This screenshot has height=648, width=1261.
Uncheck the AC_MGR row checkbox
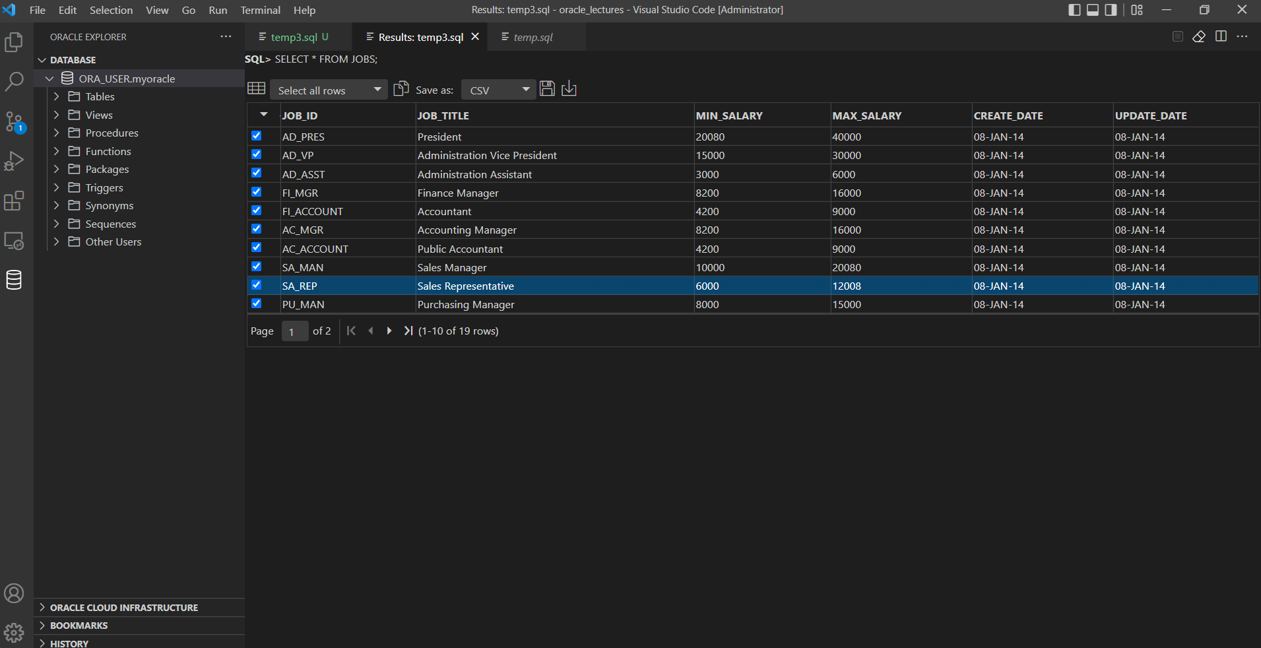[257, 228]
